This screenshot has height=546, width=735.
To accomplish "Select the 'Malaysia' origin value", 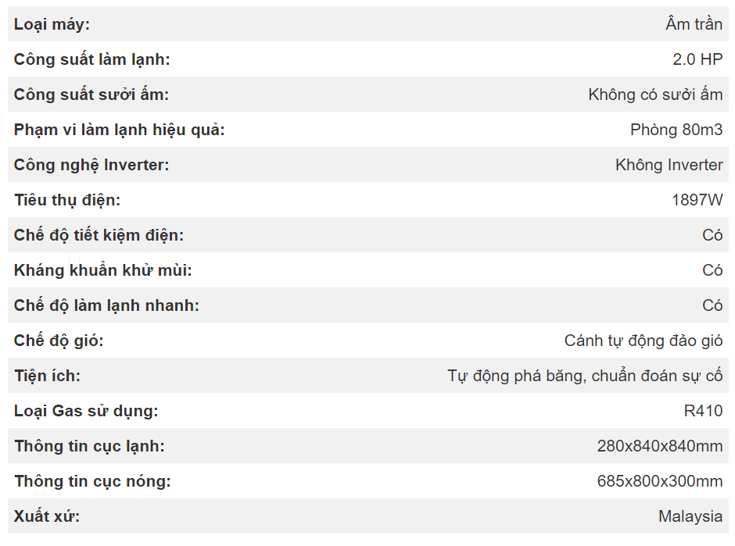I will (690, 516).
